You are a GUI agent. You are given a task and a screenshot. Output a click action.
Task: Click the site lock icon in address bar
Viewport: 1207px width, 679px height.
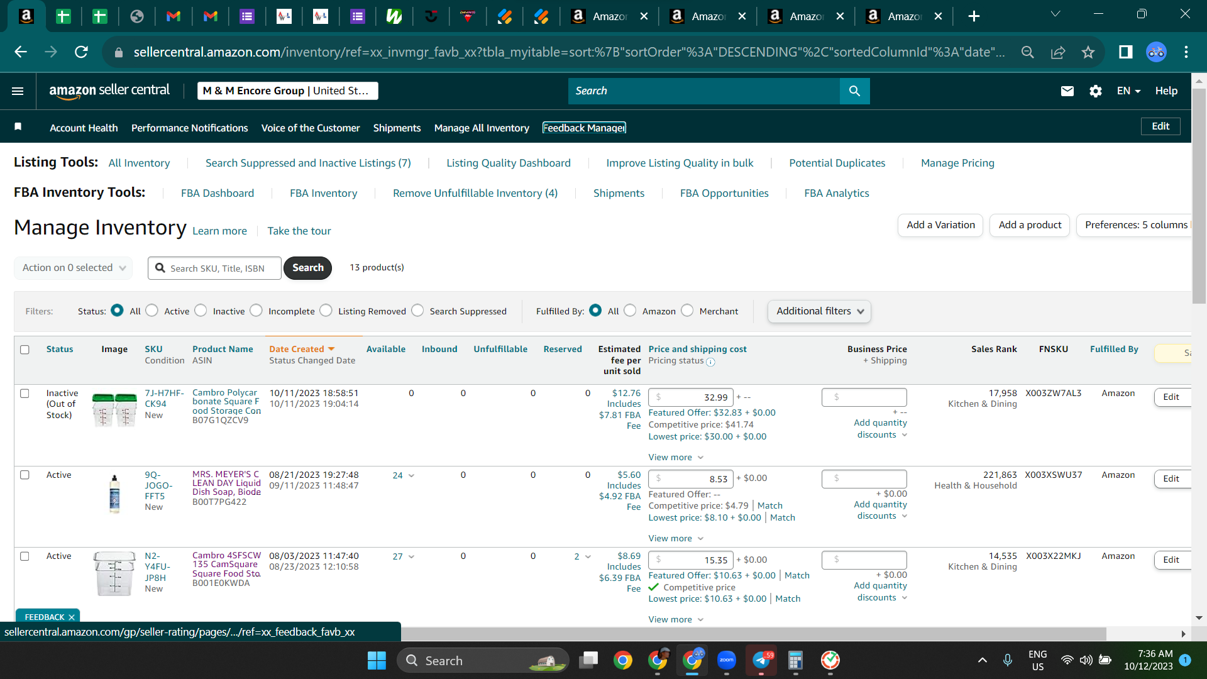pyautogui.click(x=119, y=53)
